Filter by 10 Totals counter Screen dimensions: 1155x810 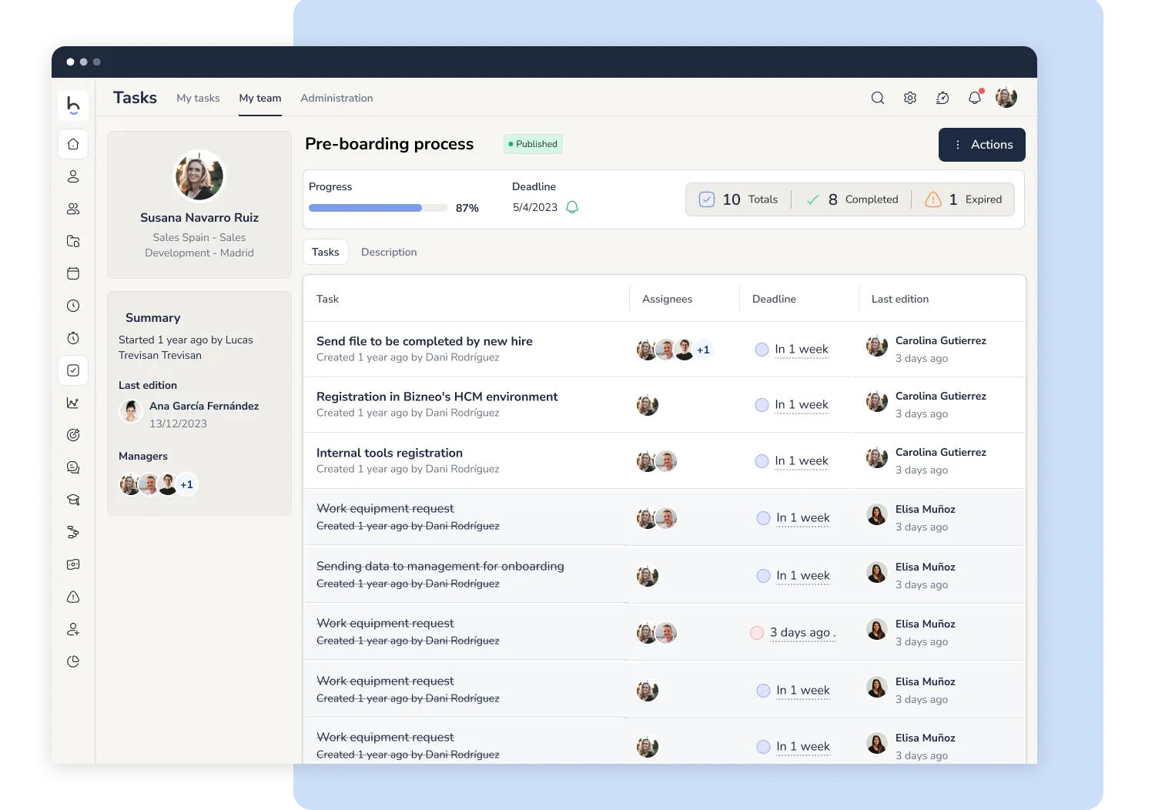tap(738, 199)
